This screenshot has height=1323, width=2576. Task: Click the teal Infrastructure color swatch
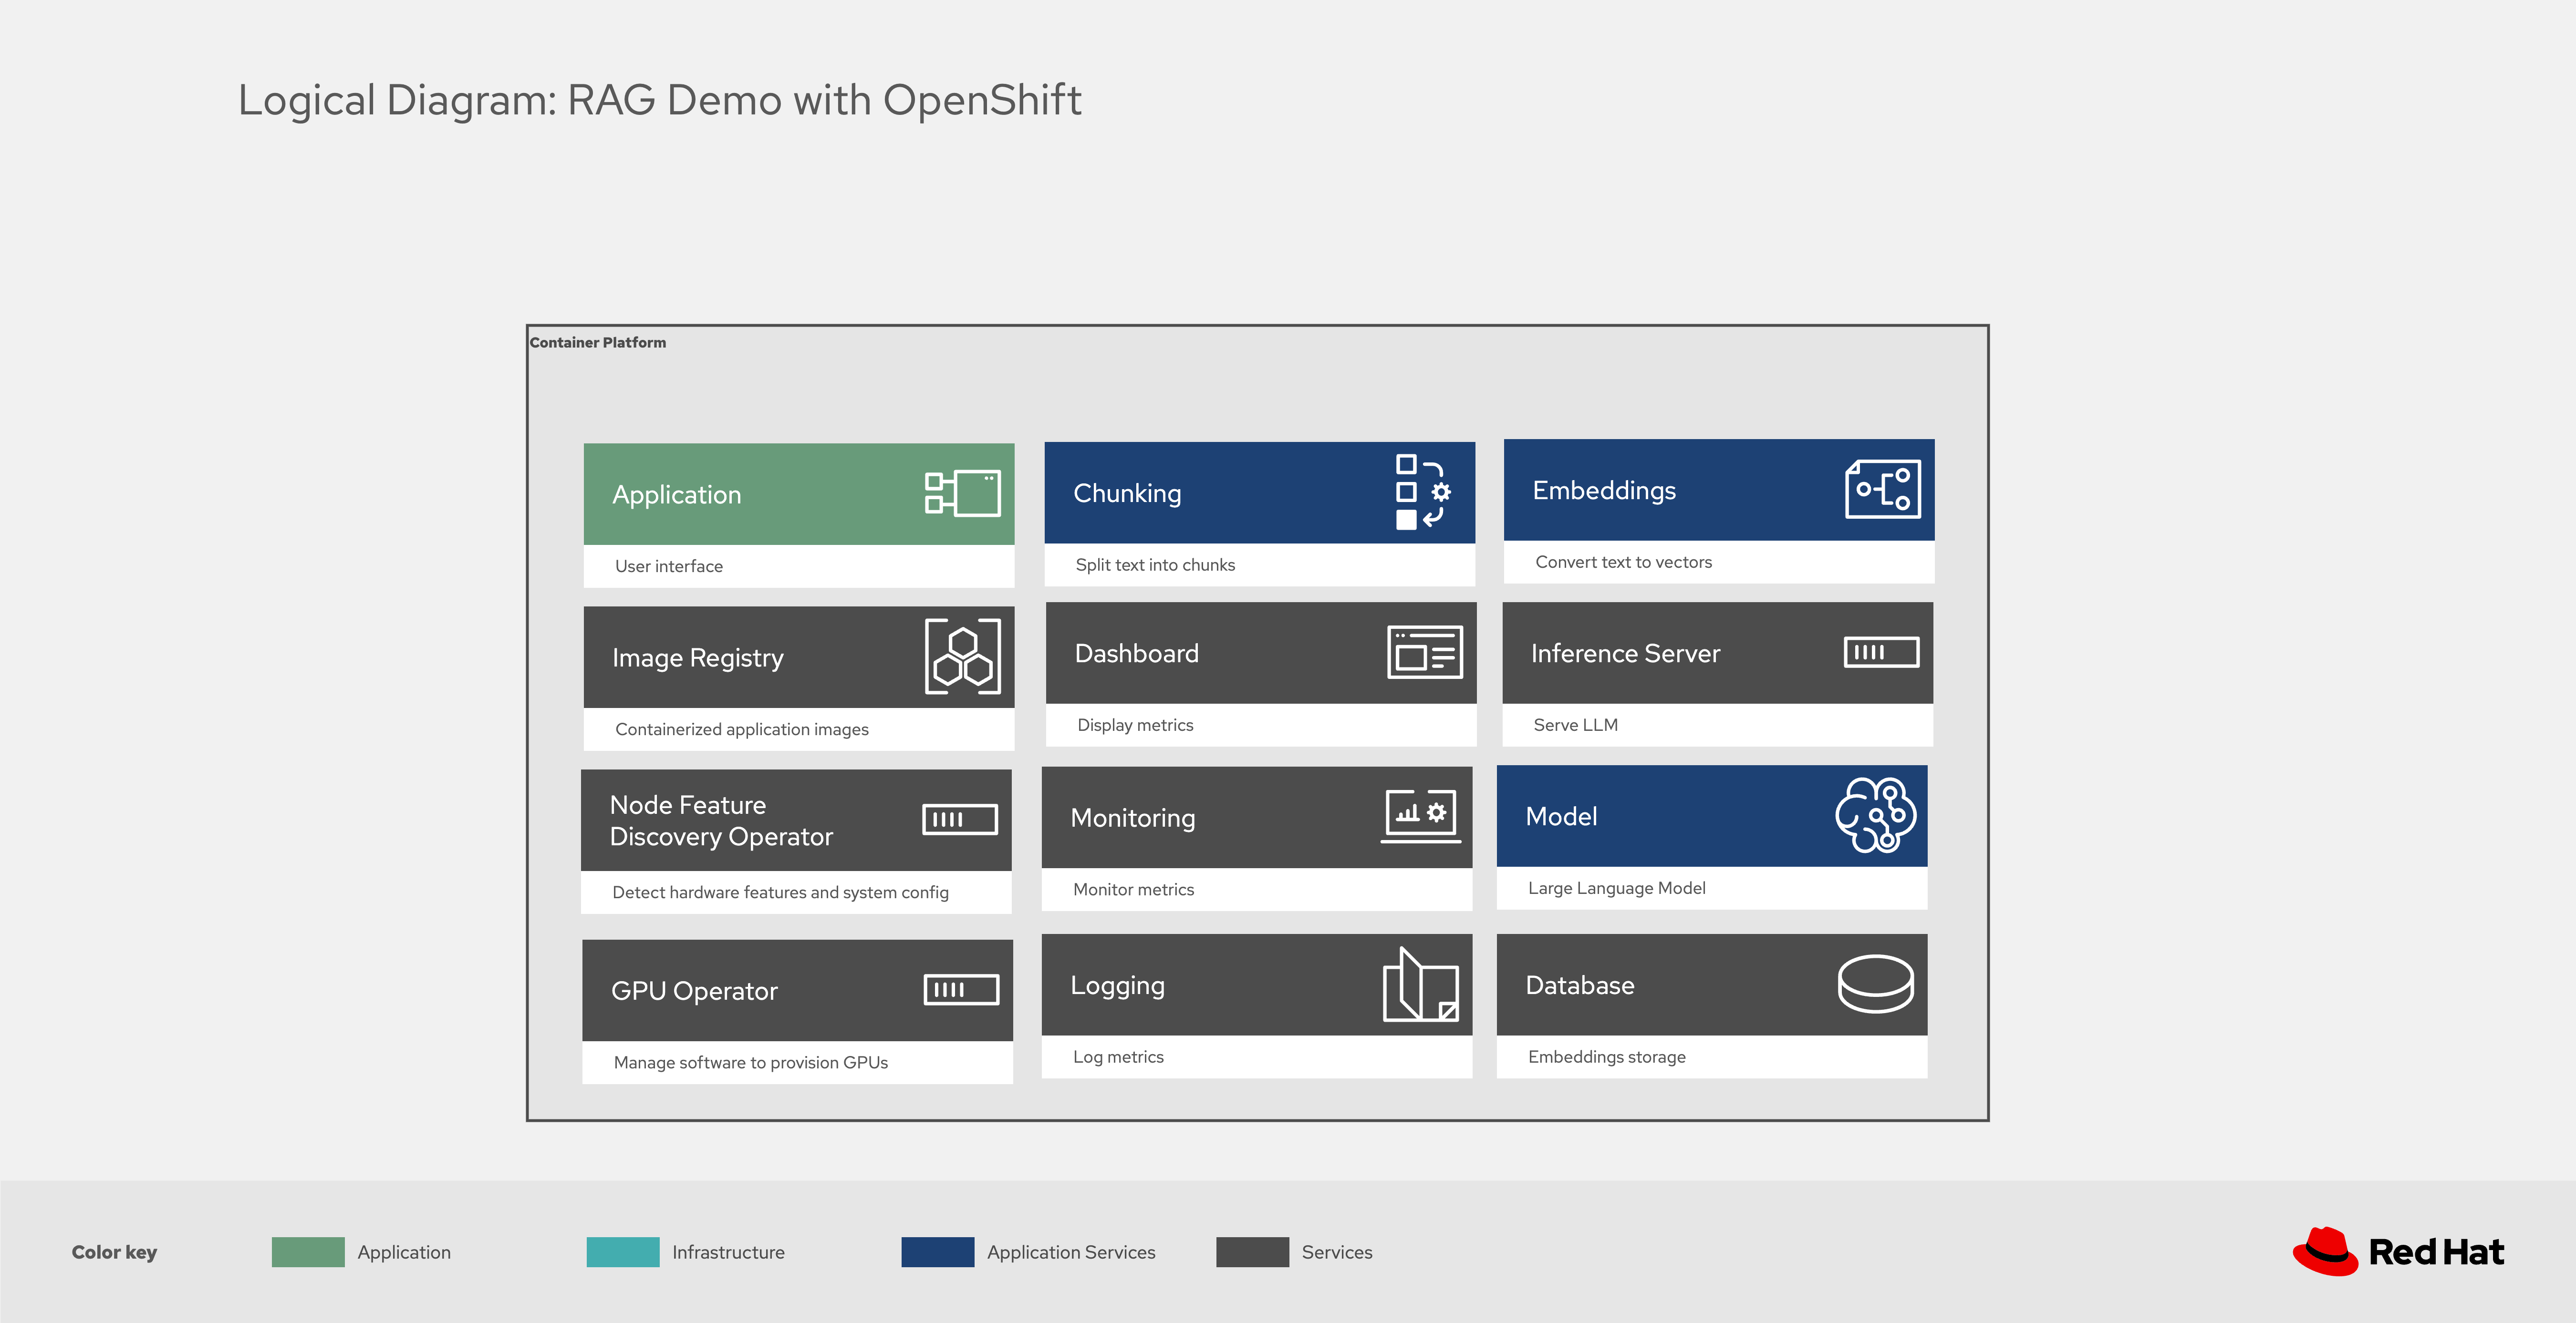click(x=623, y=1252)
